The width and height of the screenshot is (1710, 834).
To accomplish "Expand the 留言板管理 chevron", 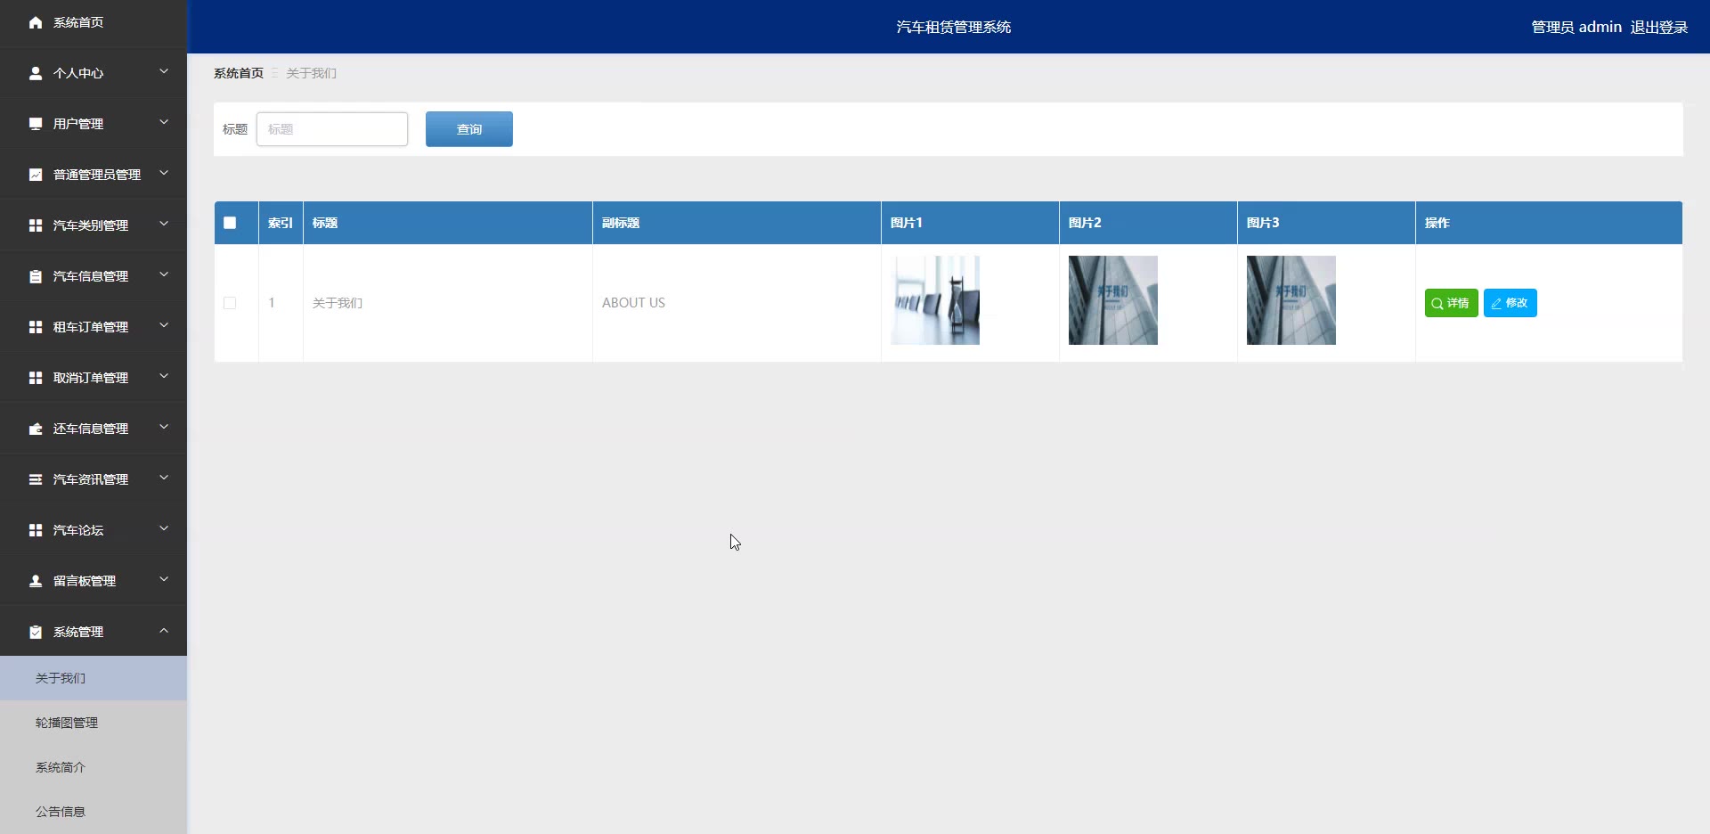I will pyautogui.click(x=164, y=579).
